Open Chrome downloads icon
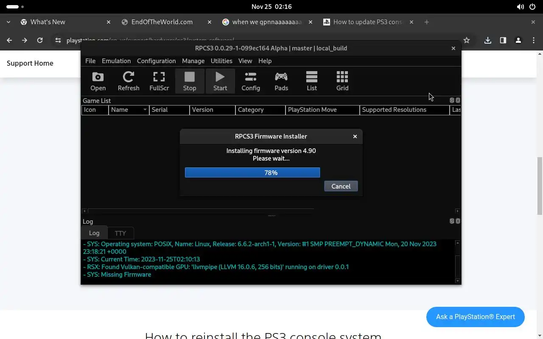 (x=488, y=40)
